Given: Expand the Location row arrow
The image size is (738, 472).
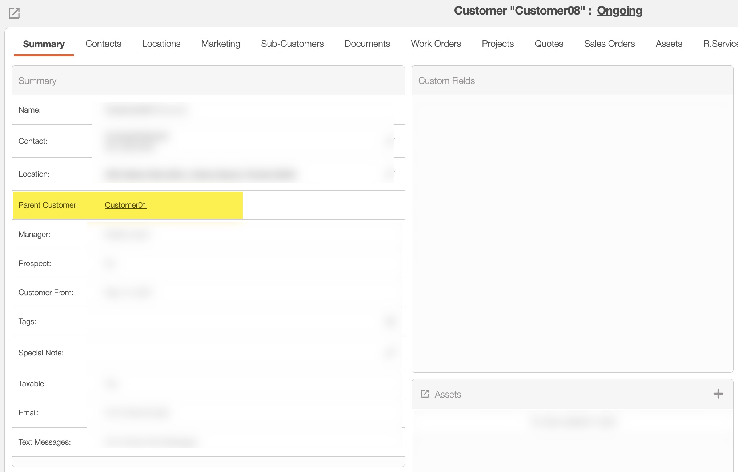Looking at the screenshot, I should tap(394, 171).
